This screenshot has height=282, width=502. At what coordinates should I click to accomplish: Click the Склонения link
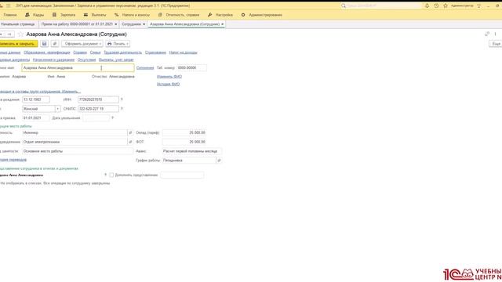(x=145, y=68)
